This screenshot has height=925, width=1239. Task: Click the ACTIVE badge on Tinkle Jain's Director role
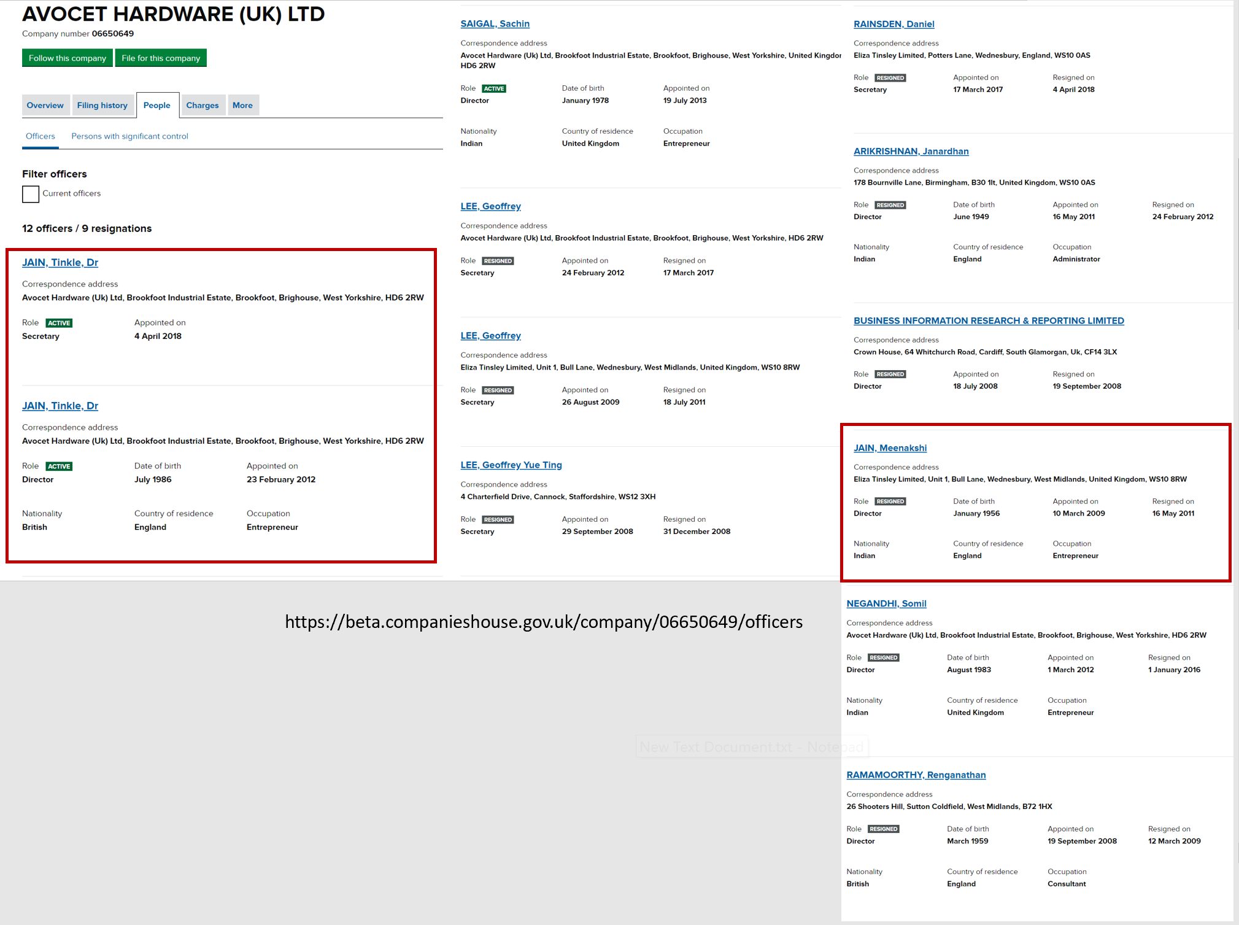[x=59, y=466]
